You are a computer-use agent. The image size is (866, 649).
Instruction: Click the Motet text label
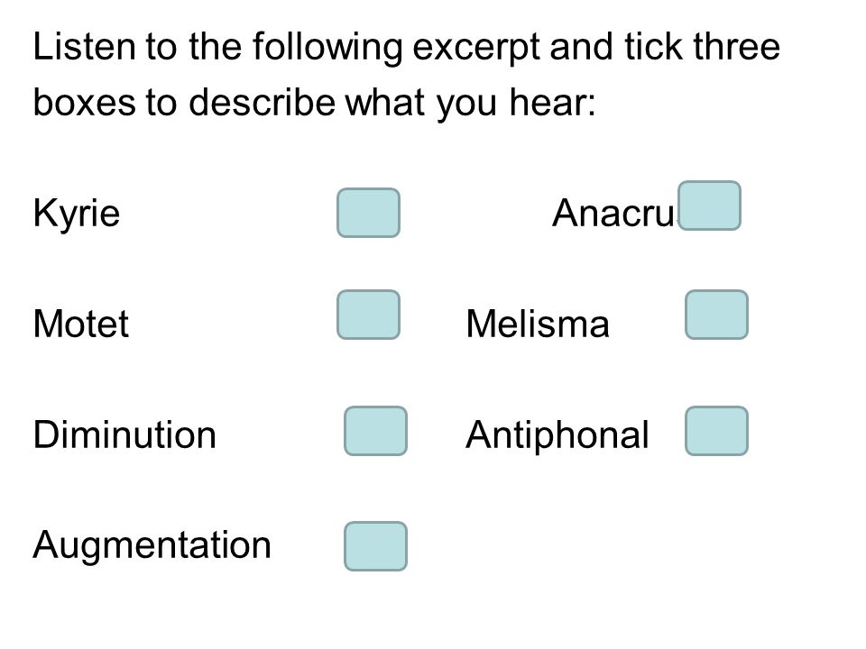tap(80, 324)
